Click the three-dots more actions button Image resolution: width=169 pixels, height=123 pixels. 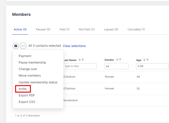coord(23,46)
